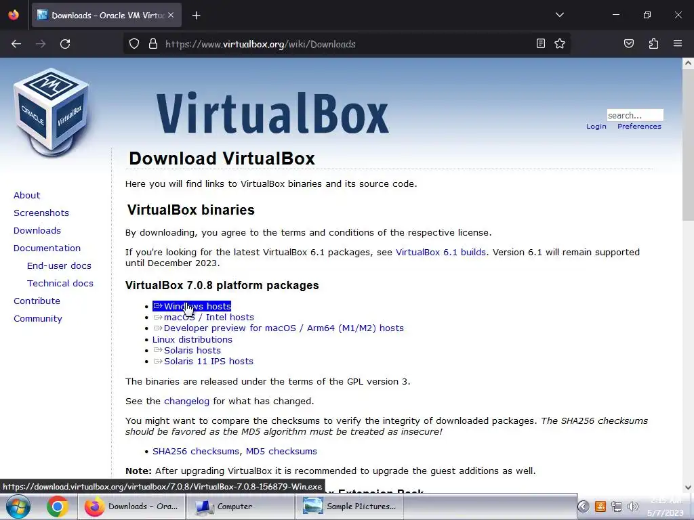
Task: Click the VirtualBox cube logo
Action: (52, 112)
